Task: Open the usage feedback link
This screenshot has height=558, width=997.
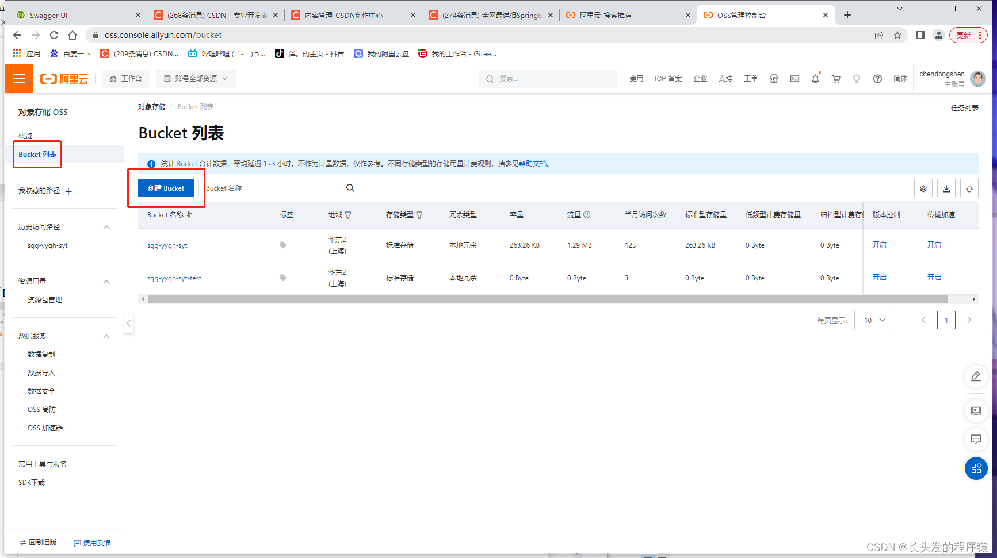Action: click(92, 543)
